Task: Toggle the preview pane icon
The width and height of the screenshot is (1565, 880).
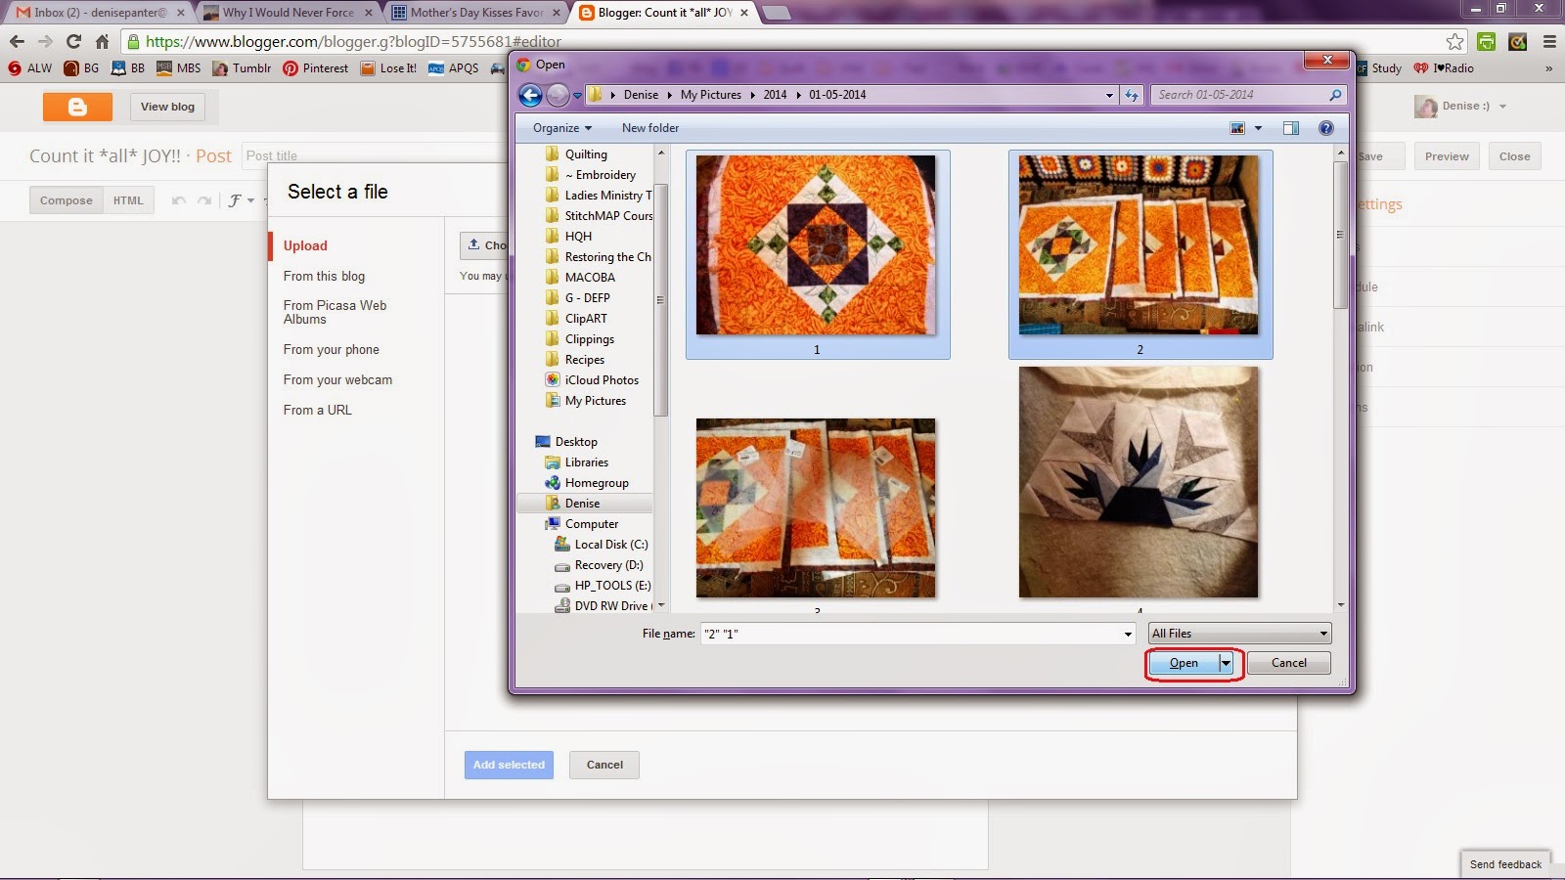Action: (x=1291, y=128)
